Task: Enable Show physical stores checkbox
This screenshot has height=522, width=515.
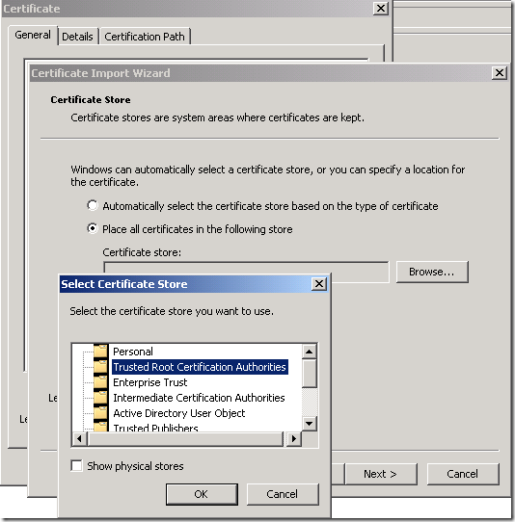Action: tap(76, 466)
